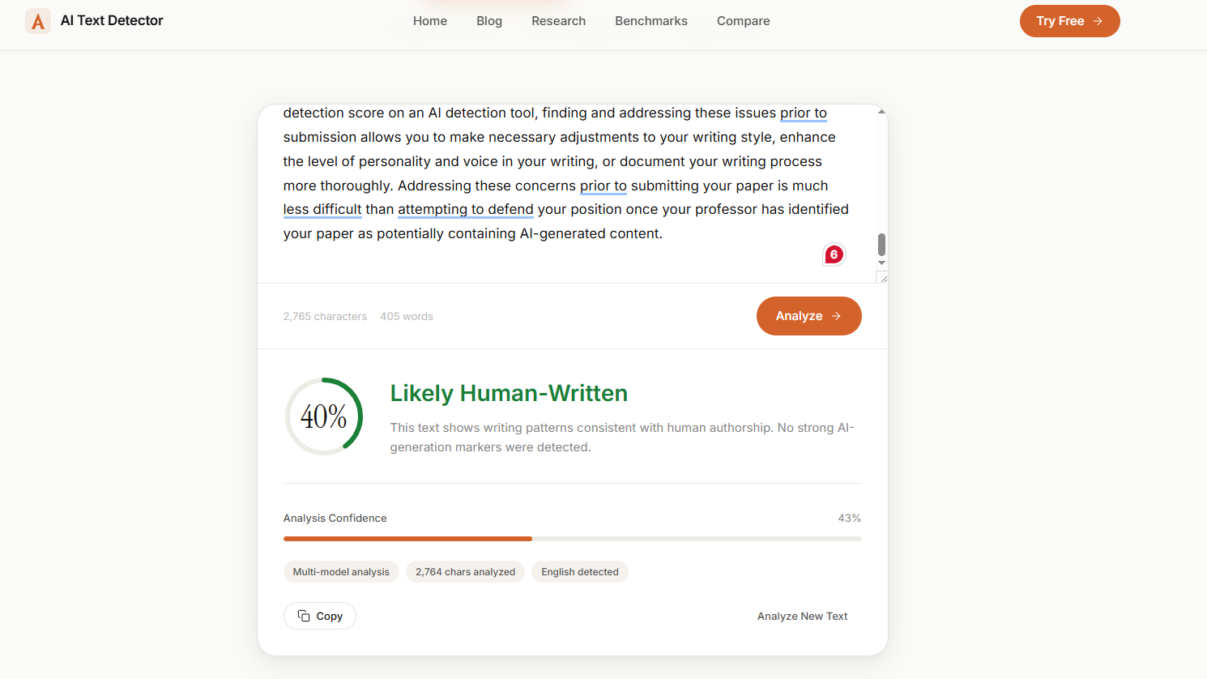This screenshot has width=1207, height=679.
Task: Click the textarea resize handle
Action: 882,278
